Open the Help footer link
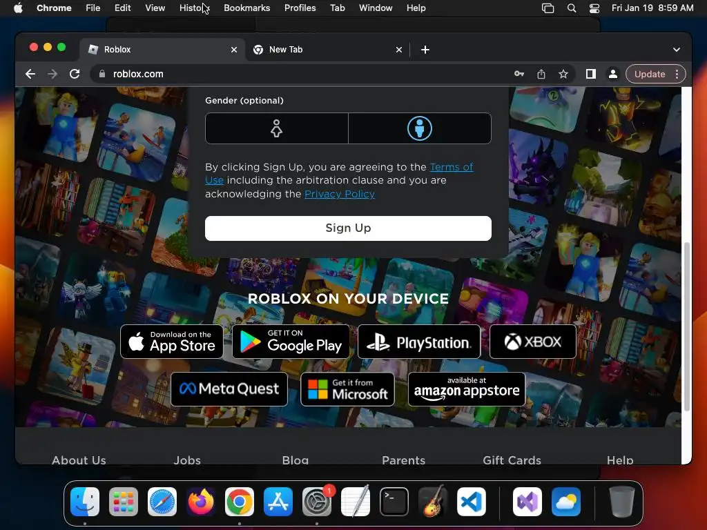This screenshot has height=530, width=707. [620, 460]
